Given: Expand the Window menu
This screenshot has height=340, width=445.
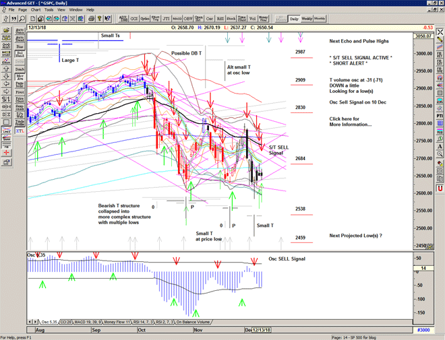Looking at the screenshot, I should coord(76,10).
